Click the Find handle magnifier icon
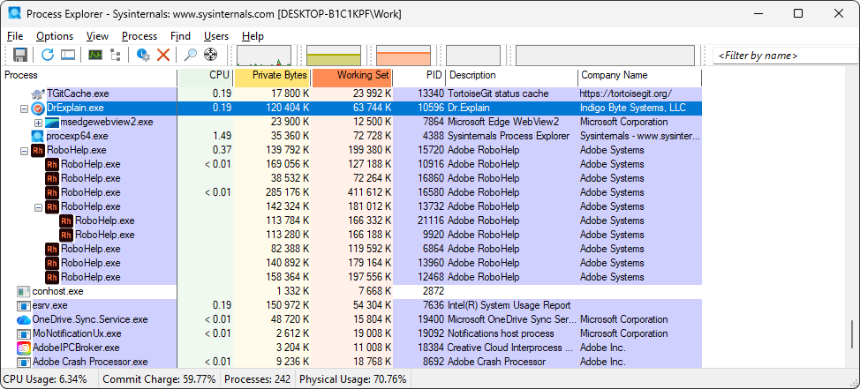The width and height of the screenshot is (860, 389). pos(191,55)
